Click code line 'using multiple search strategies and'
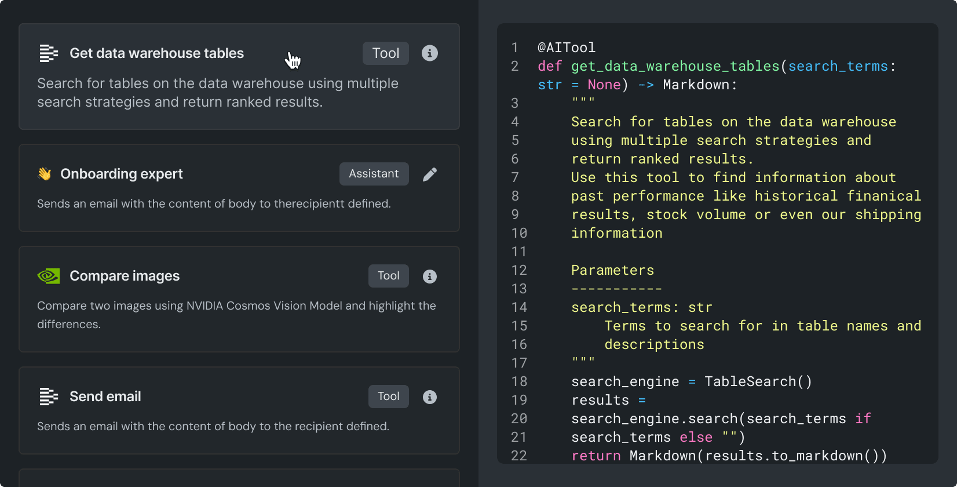The width and height of the screenshot is (957, 487). point(721,140)
